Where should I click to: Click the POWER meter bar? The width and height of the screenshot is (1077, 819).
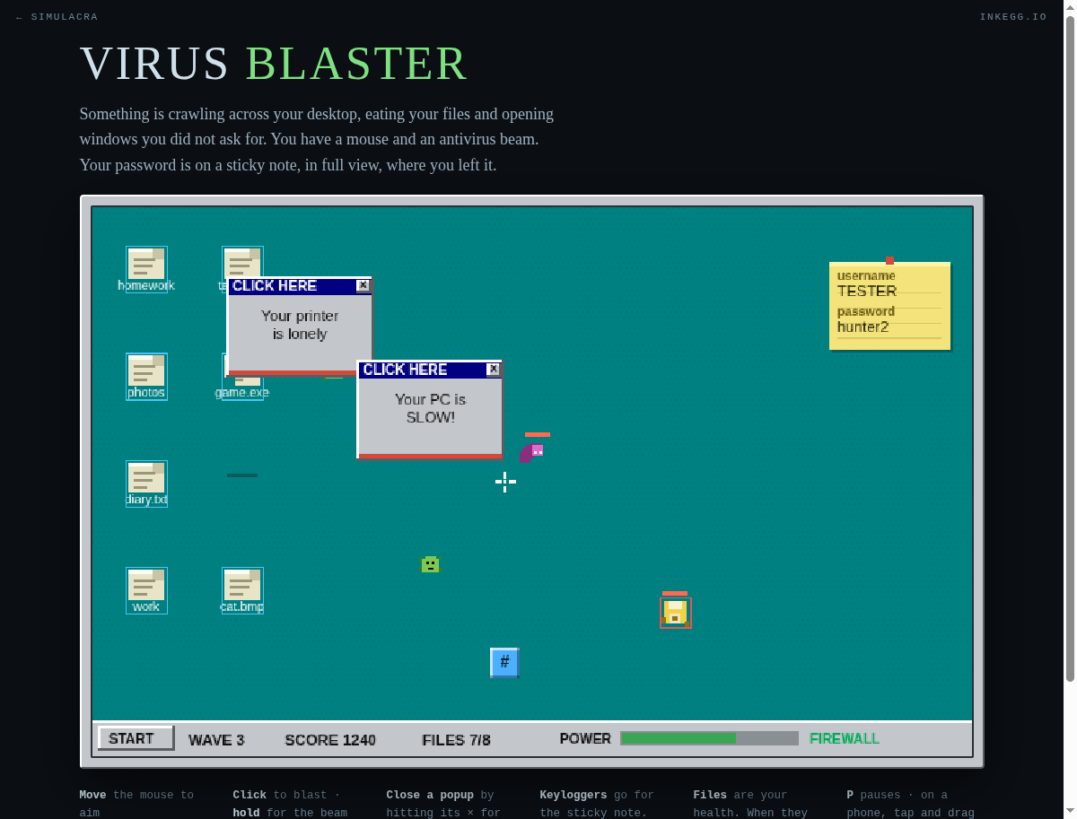click(x=709, y=738)
